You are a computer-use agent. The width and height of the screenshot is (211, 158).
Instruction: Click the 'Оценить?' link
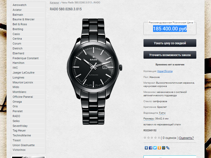pyautogui.click(x=186, y=138)
